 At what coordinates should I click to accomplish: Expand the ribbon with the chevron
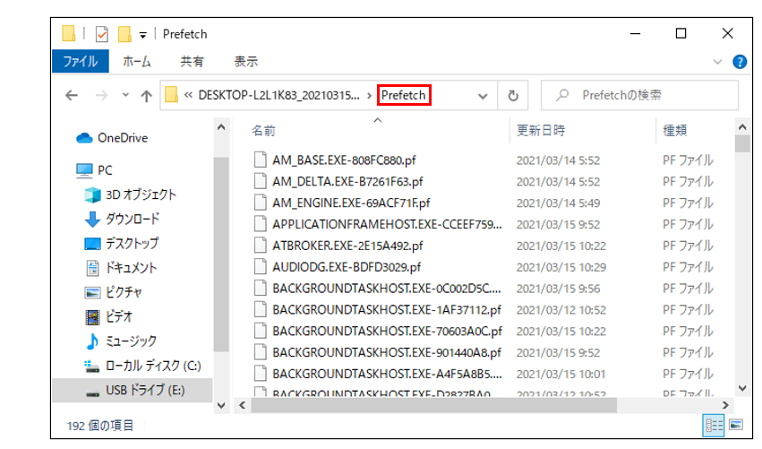[717, 62]
